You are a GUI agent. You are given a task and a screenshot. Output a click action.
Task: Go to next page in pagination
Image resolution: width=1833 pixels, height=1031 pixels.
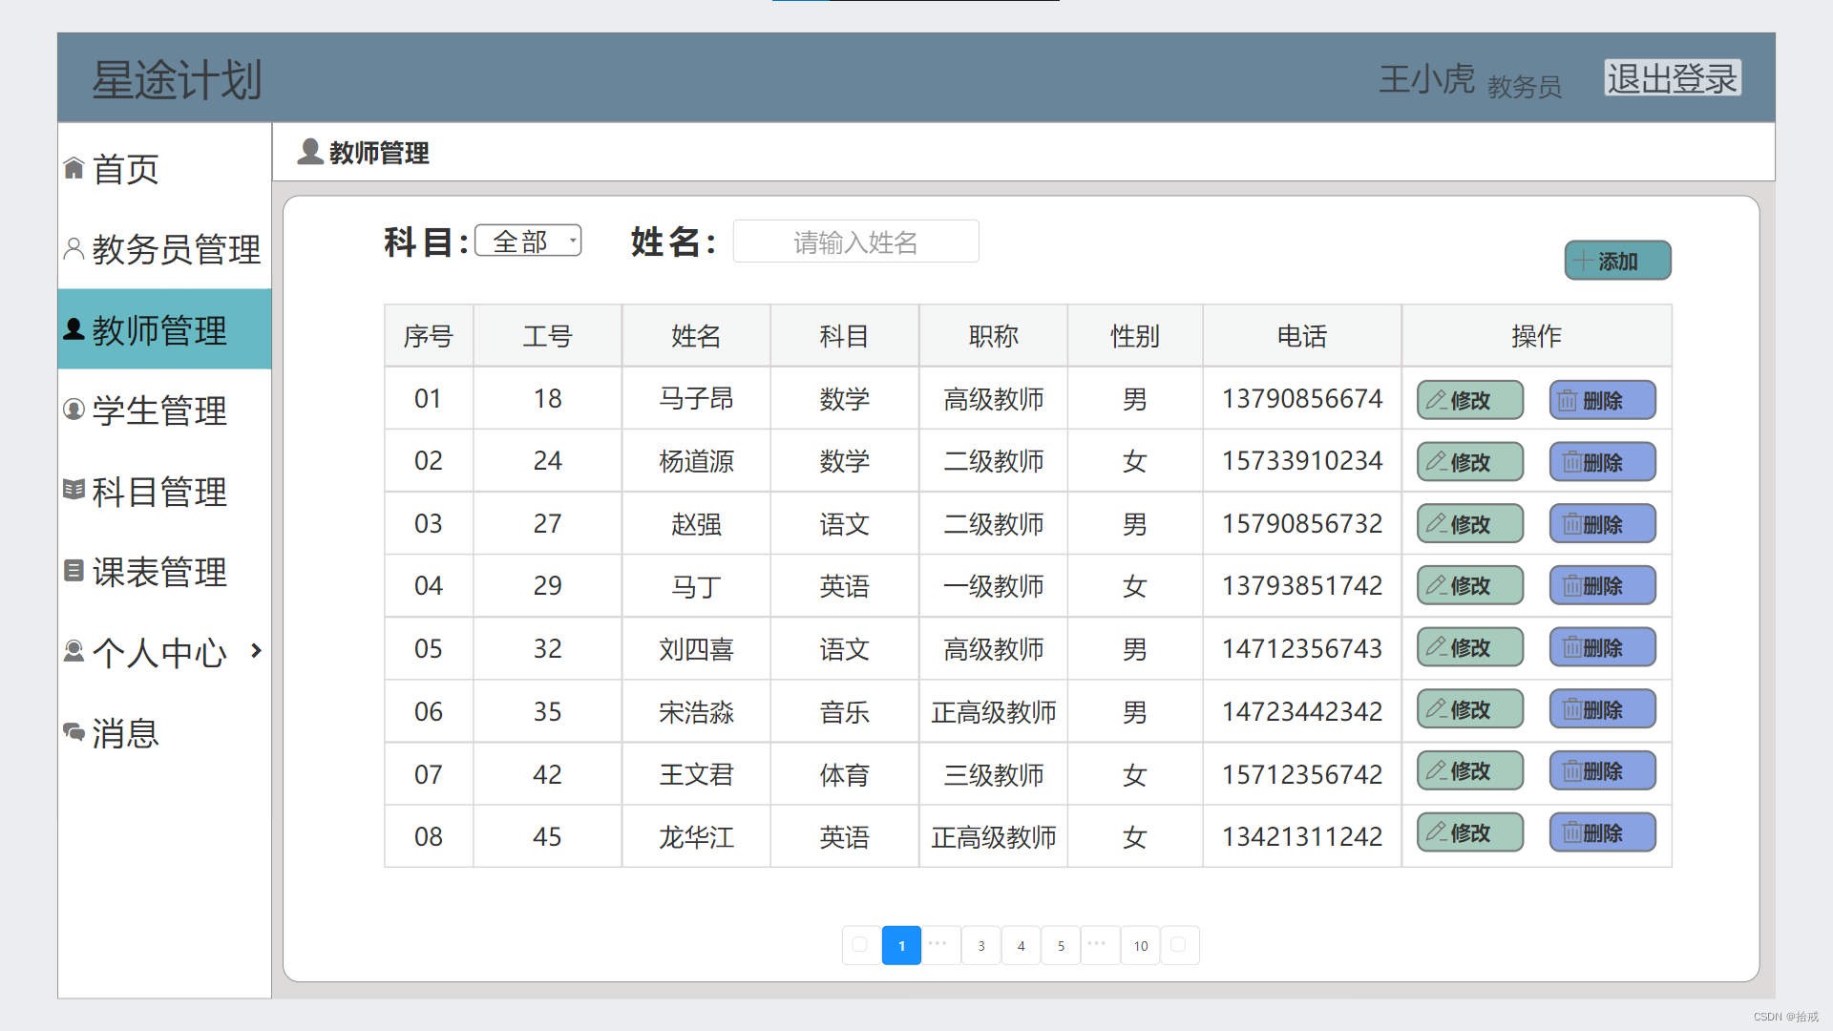1179,945
